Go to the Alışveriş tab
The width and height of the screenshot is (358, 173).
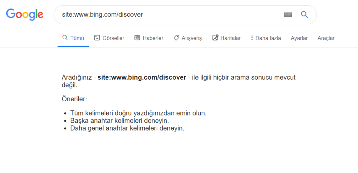click(187, 38)
